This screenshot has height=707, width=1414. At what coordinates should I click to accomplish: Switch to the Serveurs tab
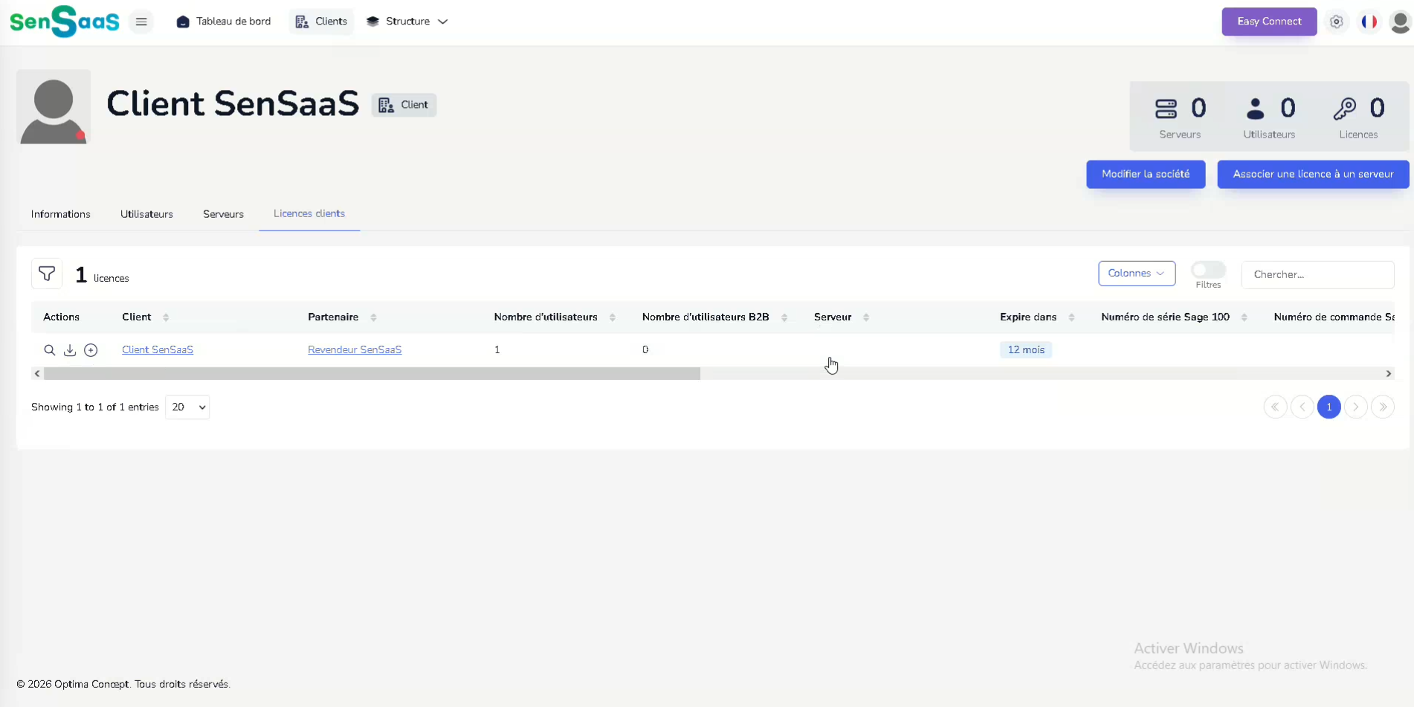point(223,214)
